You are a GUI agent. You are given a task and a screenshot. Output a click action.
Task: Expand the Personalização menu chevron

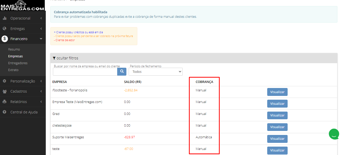41,81
